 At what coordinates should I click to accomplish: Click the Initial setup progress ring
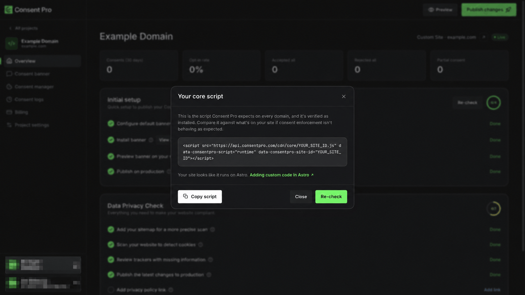pos(493,103)
